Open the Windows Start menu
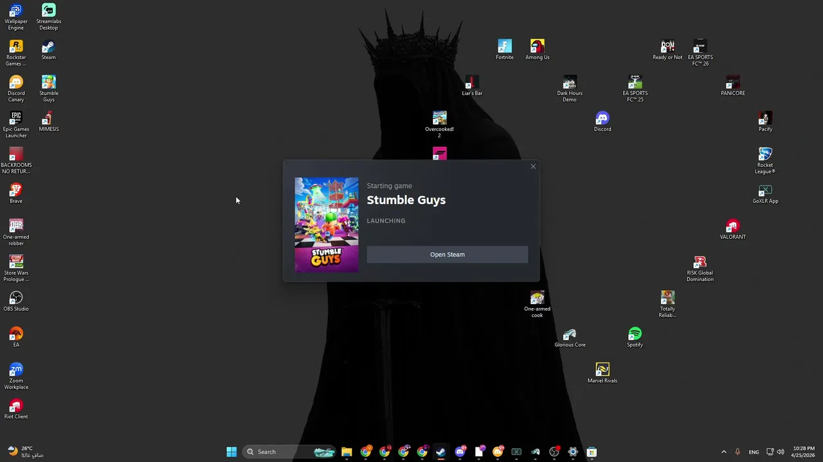 click(231, 452)
